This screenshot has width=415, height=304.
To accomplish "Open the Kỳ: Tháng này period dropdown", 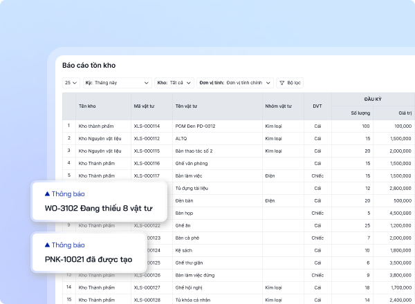I will [118, 83].
